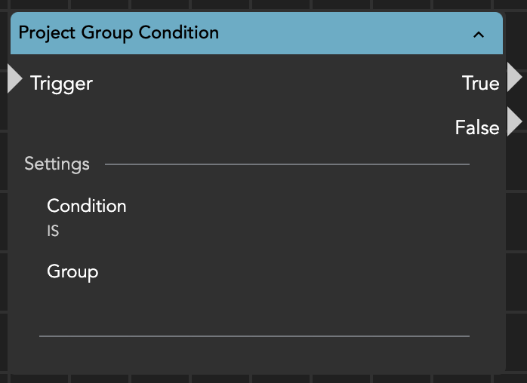Click the Trigger label
The height and width of the screenshot is (383, 527).
tap(61, 83)
